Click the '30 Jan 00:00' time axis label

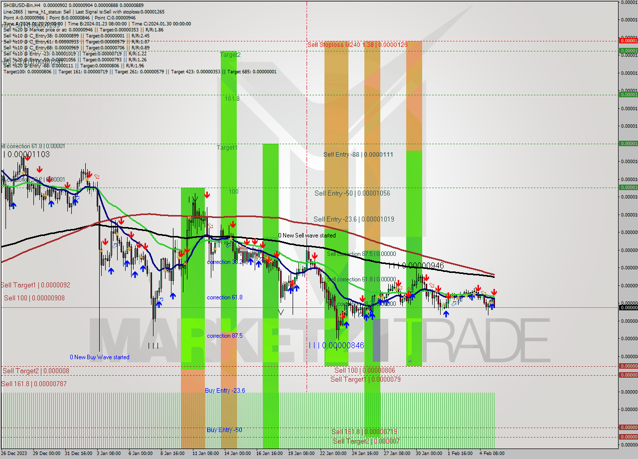pyautogui.click(x=429, y=454)
